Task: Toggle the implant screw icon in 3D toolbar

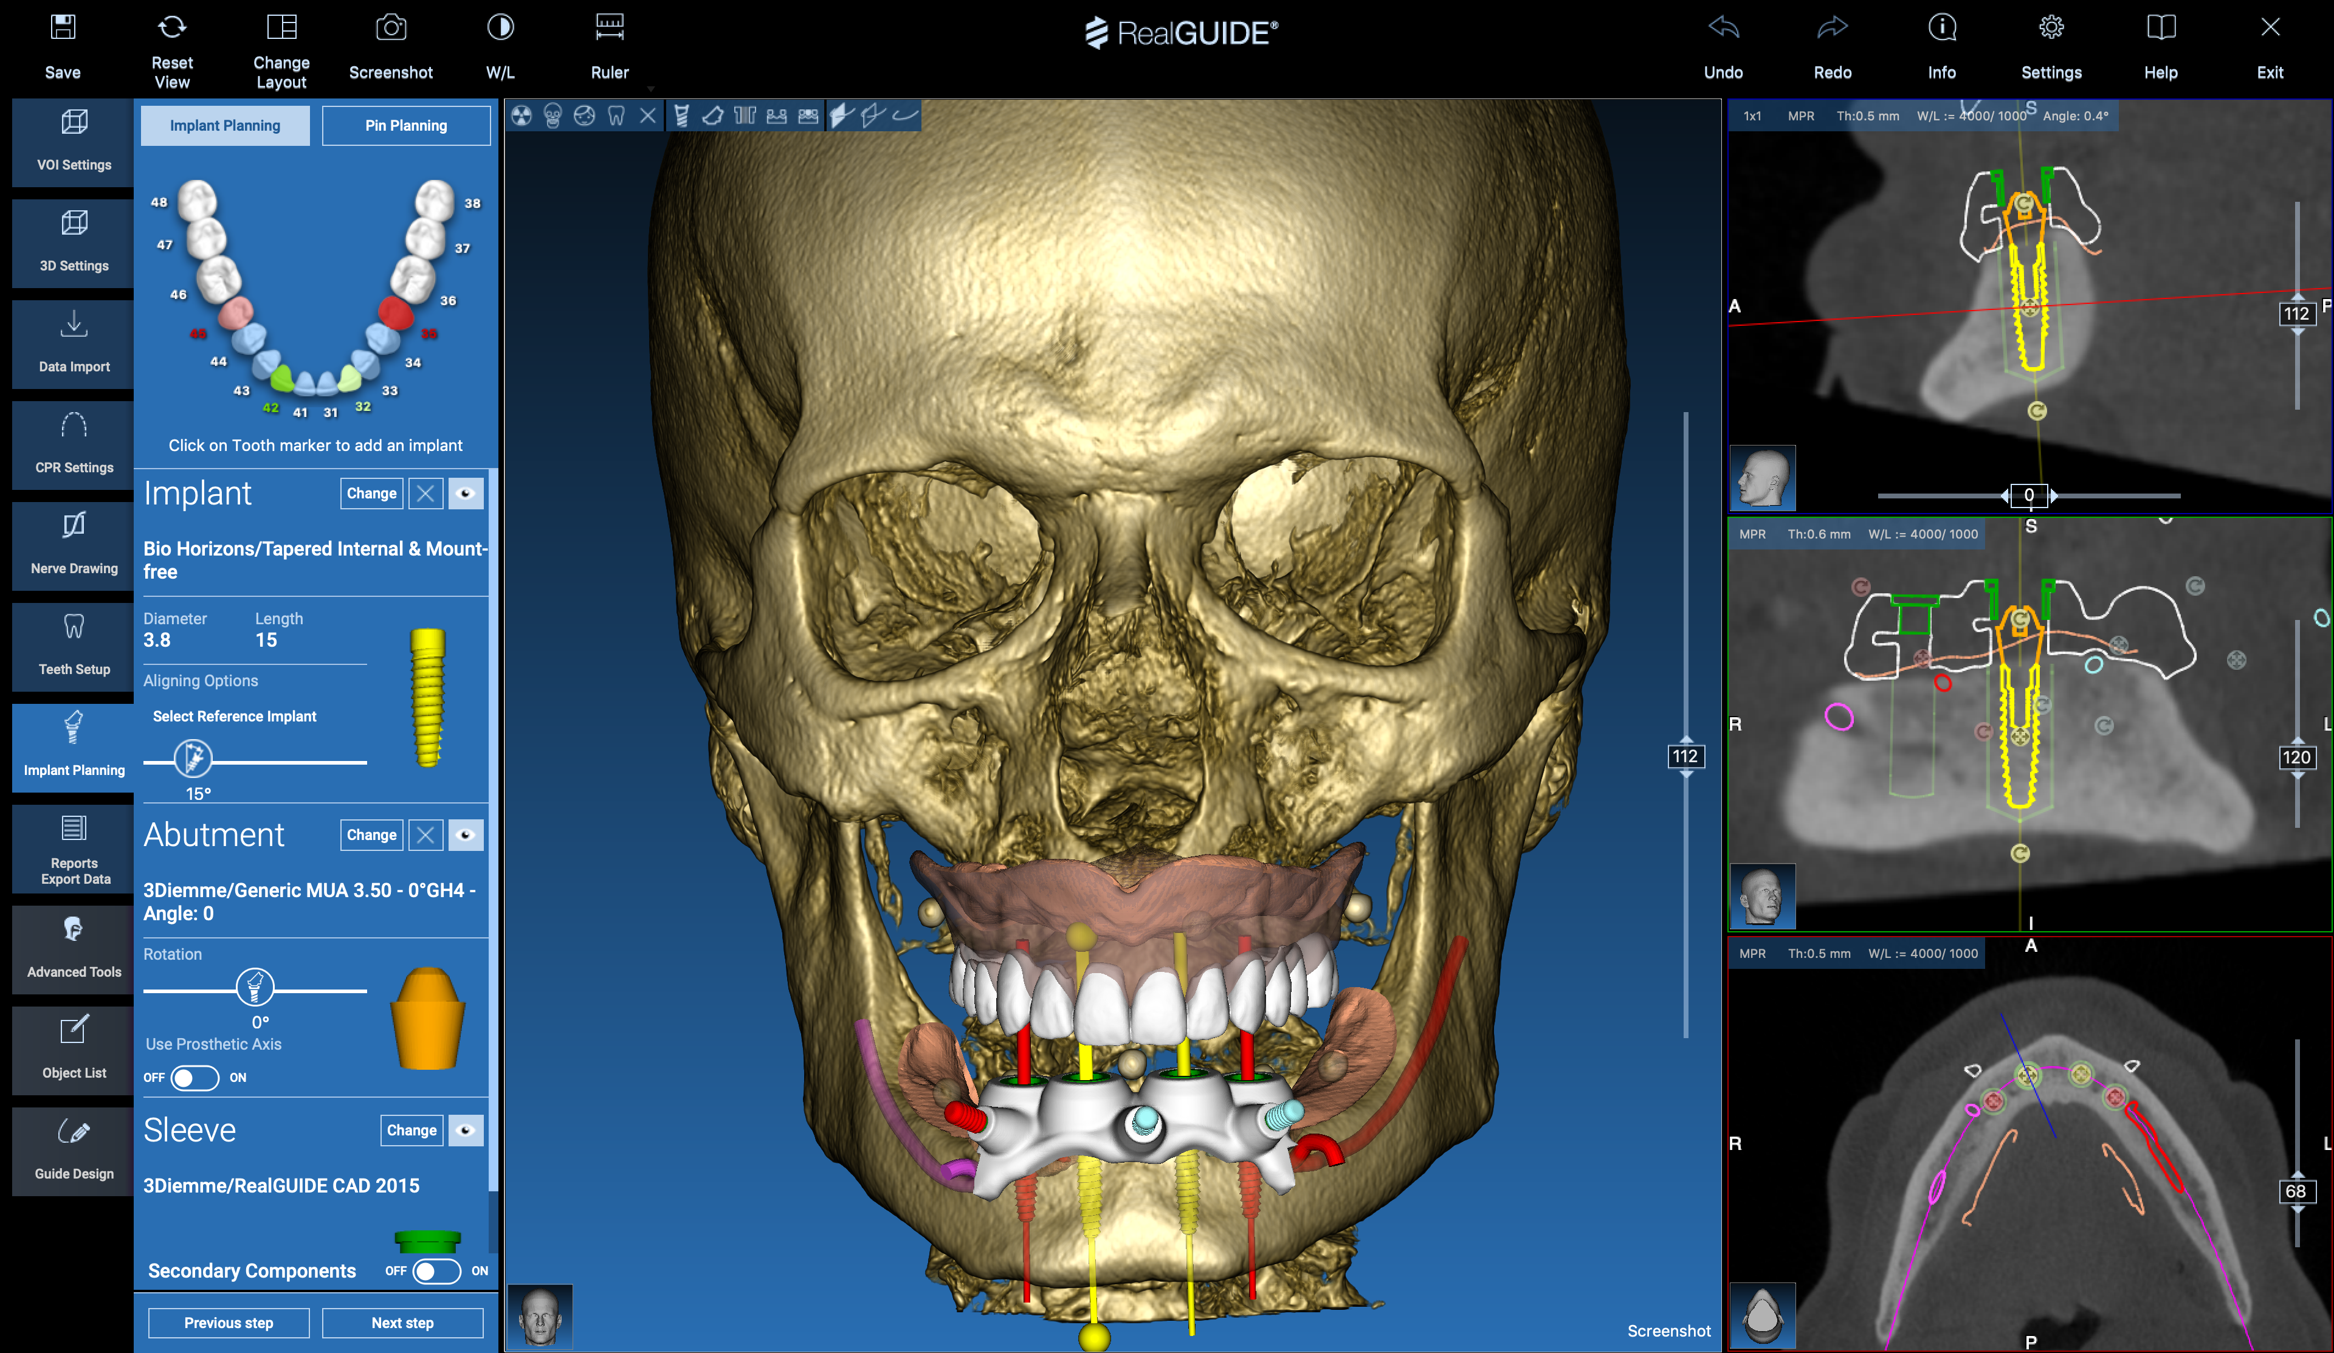Action: [x=682, y=115]
